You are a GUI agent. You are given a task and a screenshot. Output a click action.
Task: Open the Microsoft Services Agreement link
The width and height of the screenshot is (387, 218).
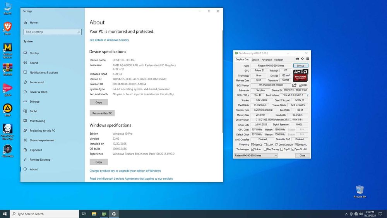[x=131, y=179]
